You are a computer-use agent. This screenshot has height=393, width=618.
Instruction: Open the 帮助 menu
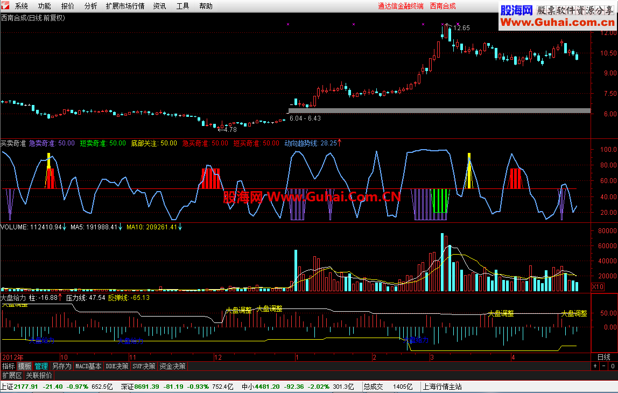click(x=206, y=6)
